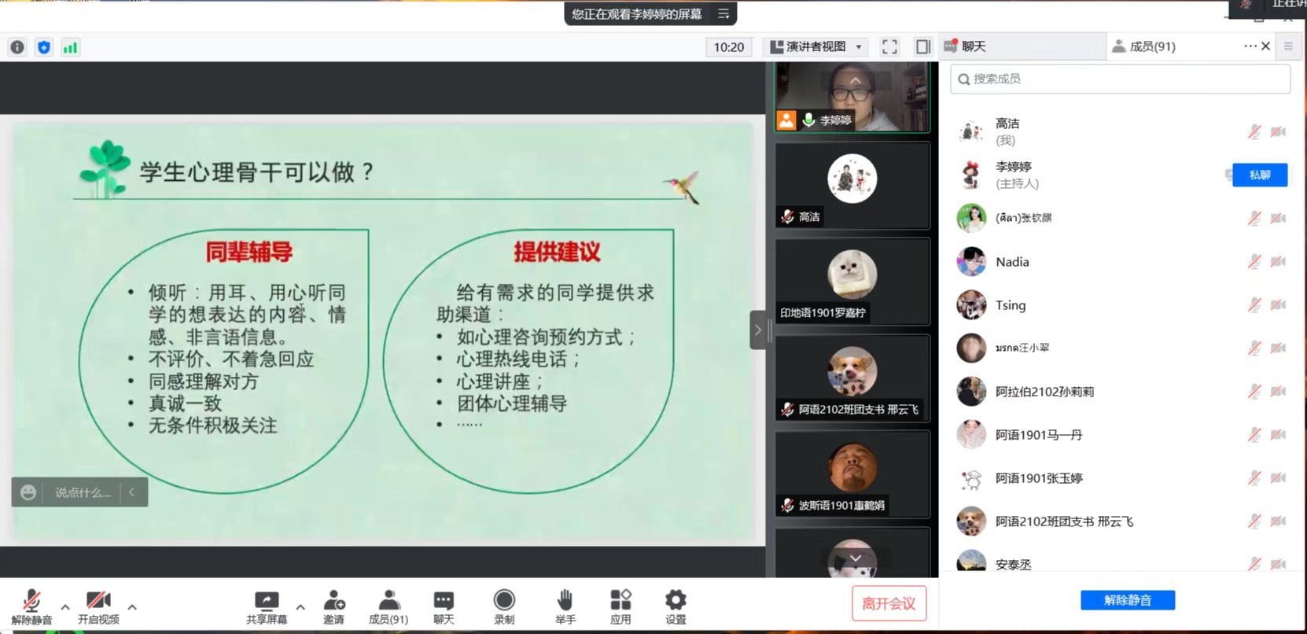The image size is (1307, 634).
Task: Switch to the 聊天 tab
Action: (x=974, y=46)
